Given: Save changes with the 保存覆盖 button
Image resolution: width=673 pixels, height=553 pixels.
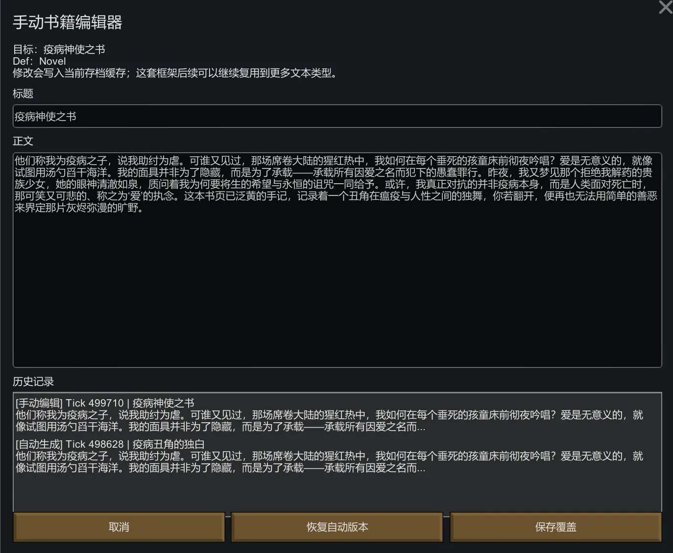Looking at the screenshot, I should [x=555, y=527].
